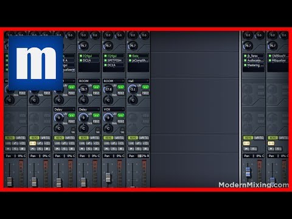This screenshot has height=219, width=292.
Task: Open the Hall send destination dropdown
Action: point(138,81)
